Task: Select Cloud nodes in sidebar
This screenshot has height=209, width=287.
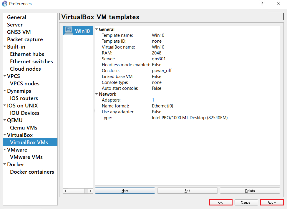Action: (25, 69)
